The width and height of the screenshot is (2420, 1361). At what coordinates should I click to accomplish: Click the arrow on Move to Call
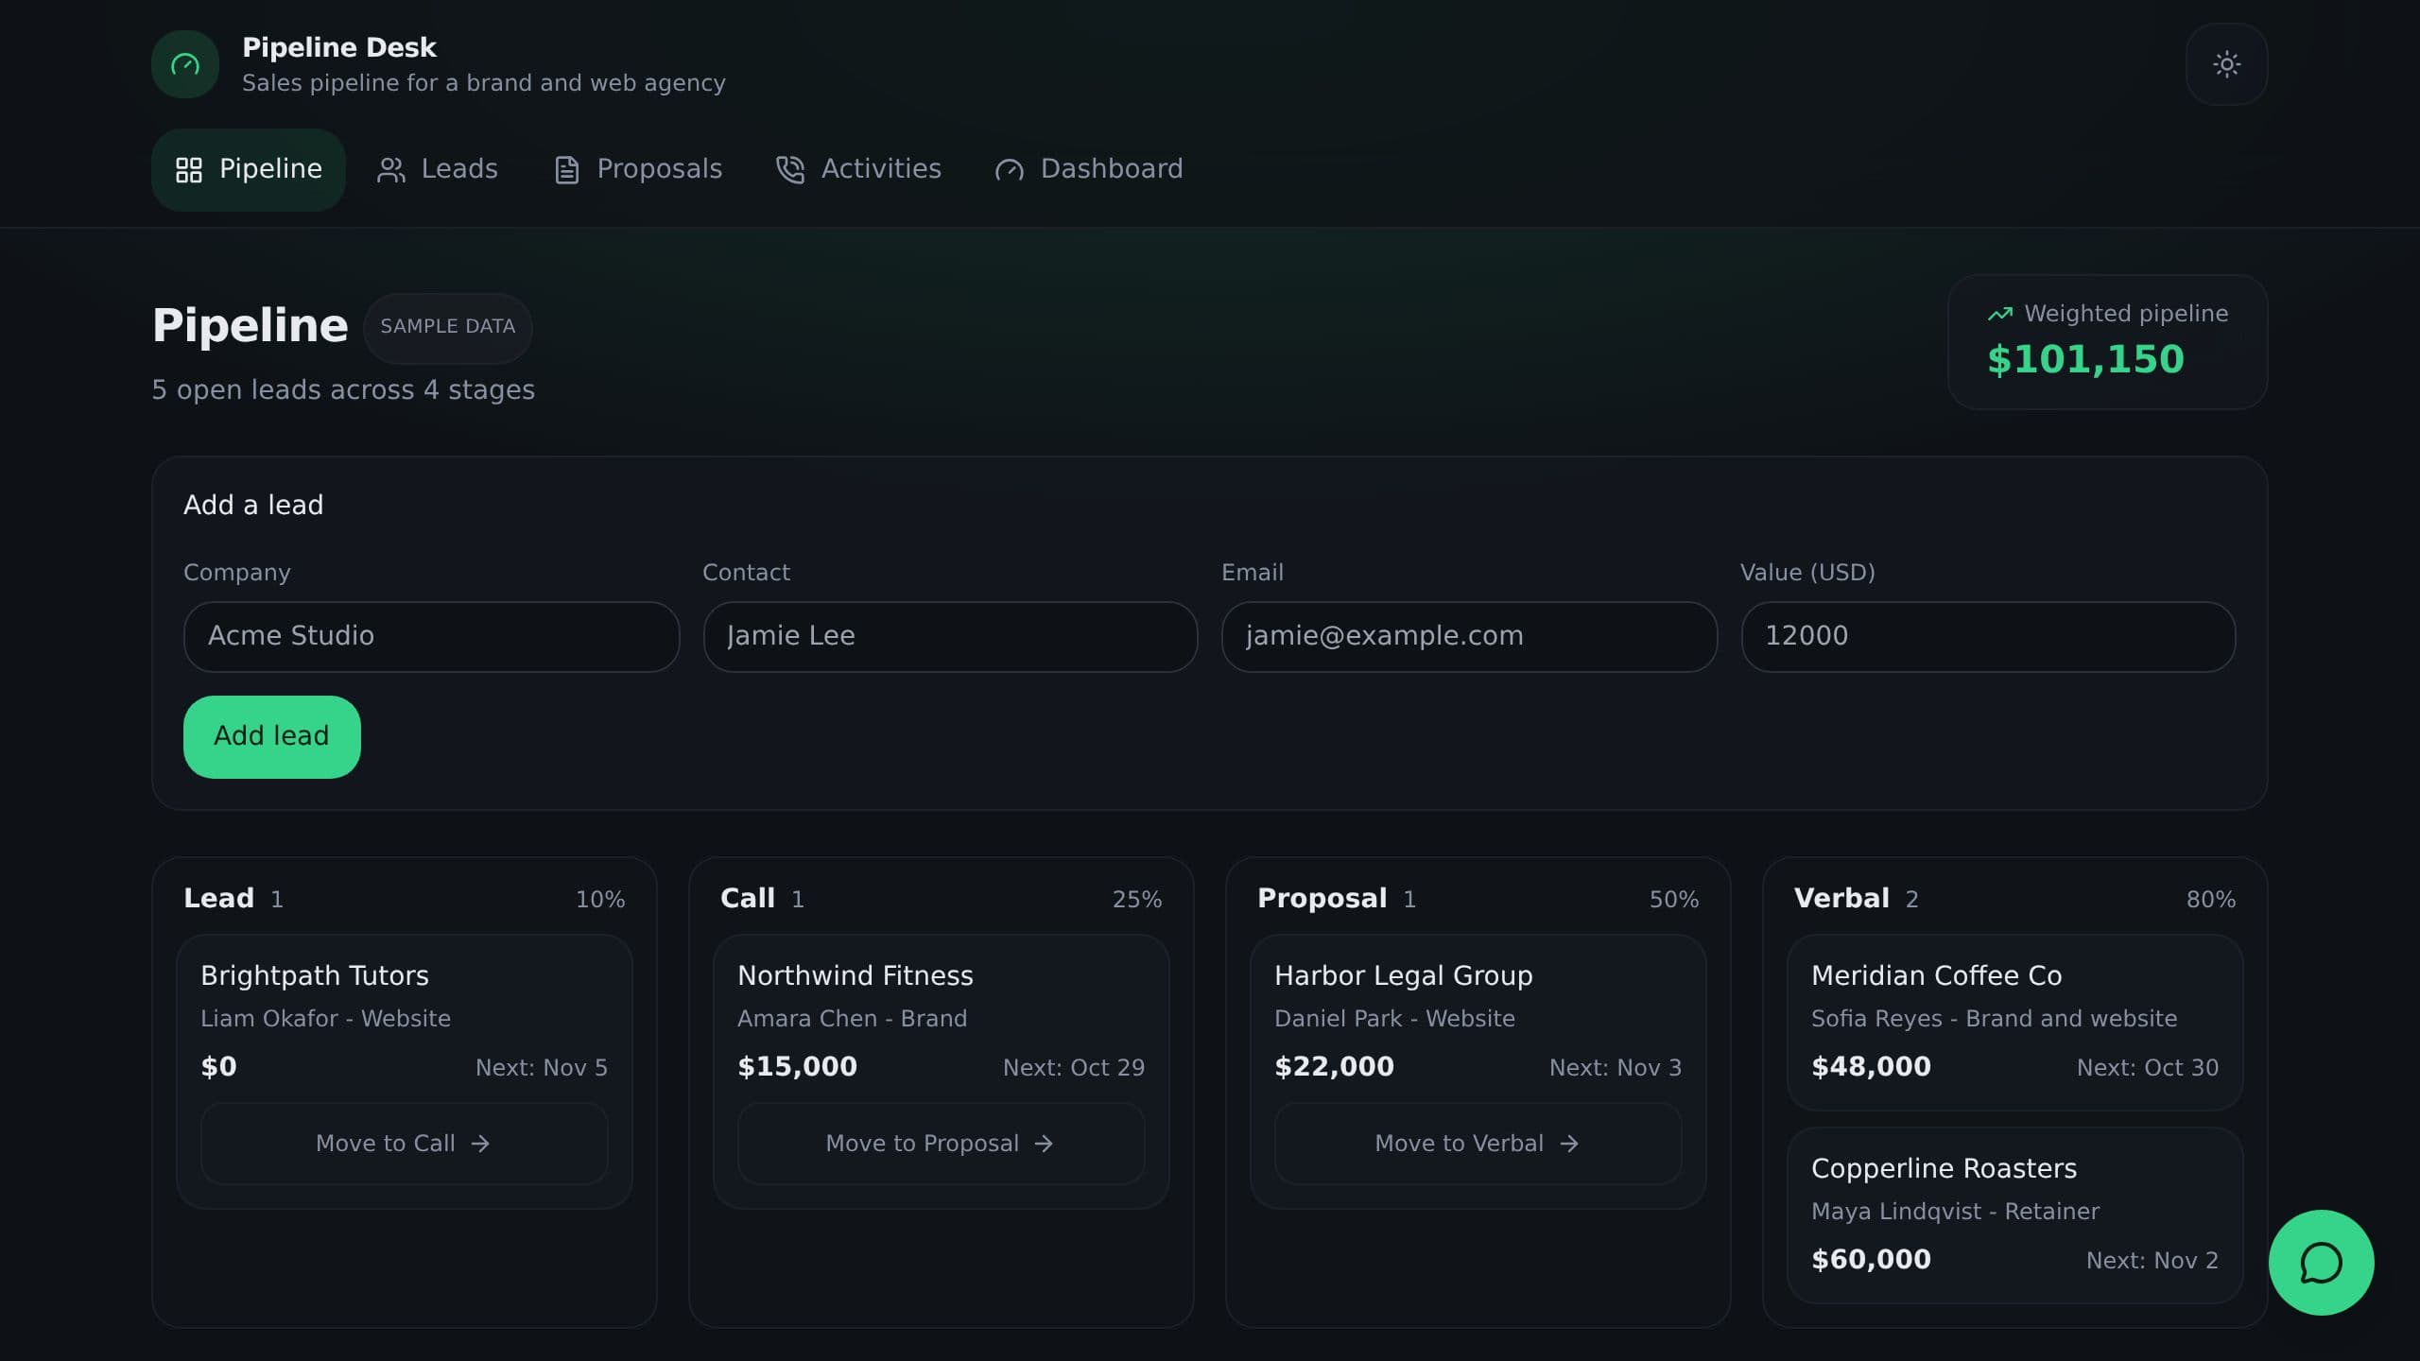480,1144
